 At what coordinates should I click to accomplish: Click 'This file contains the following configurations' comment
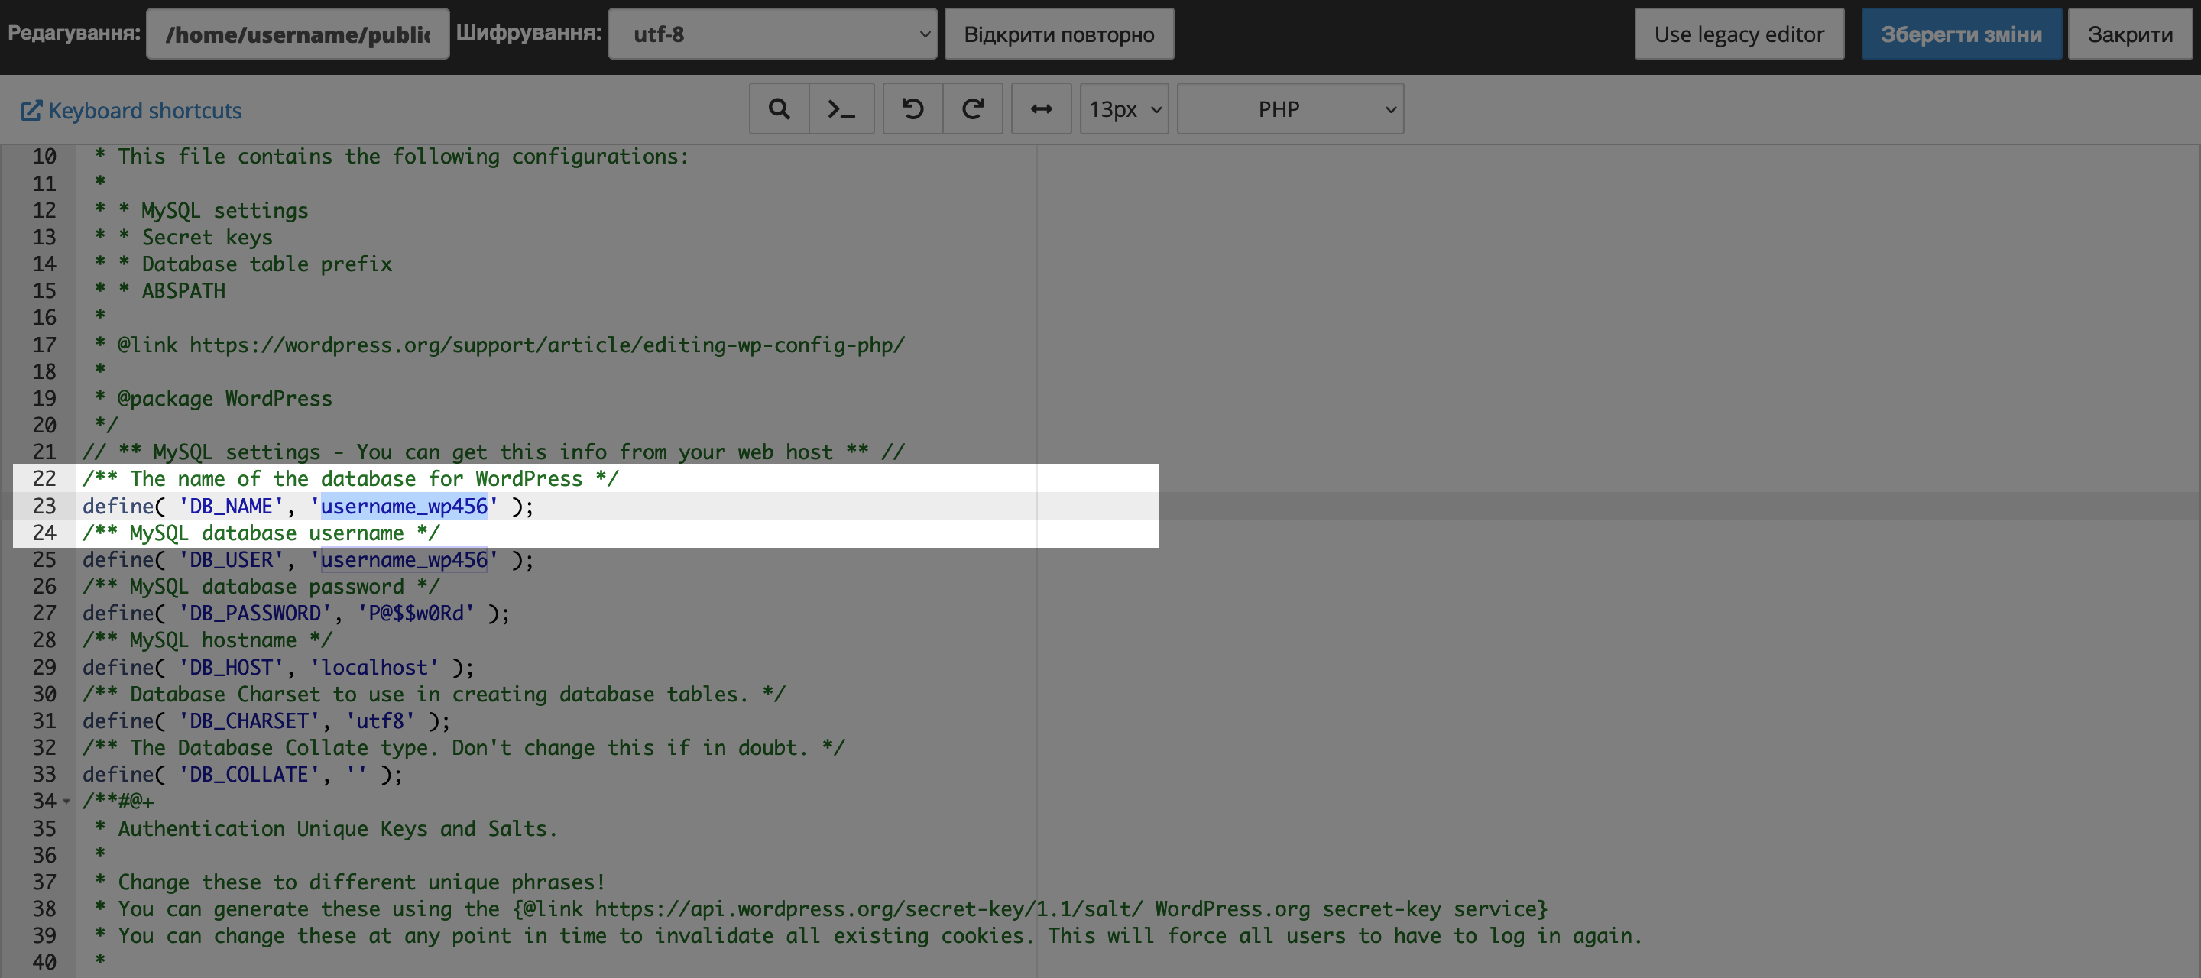[x=403, y=157]
